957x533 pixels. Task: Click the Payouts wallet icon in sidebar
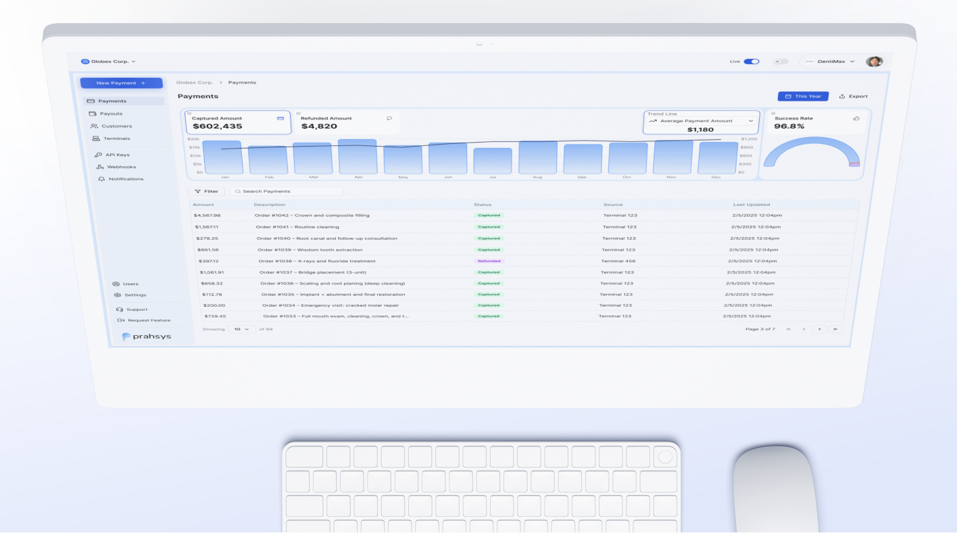[93, 113]
